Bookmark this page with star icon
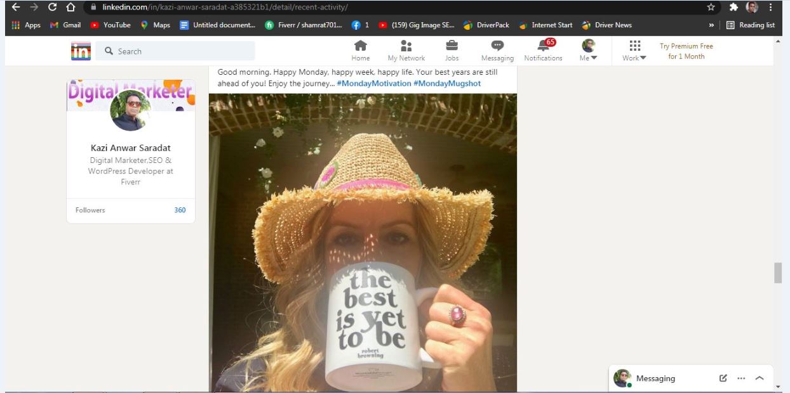 pos(711,8)
